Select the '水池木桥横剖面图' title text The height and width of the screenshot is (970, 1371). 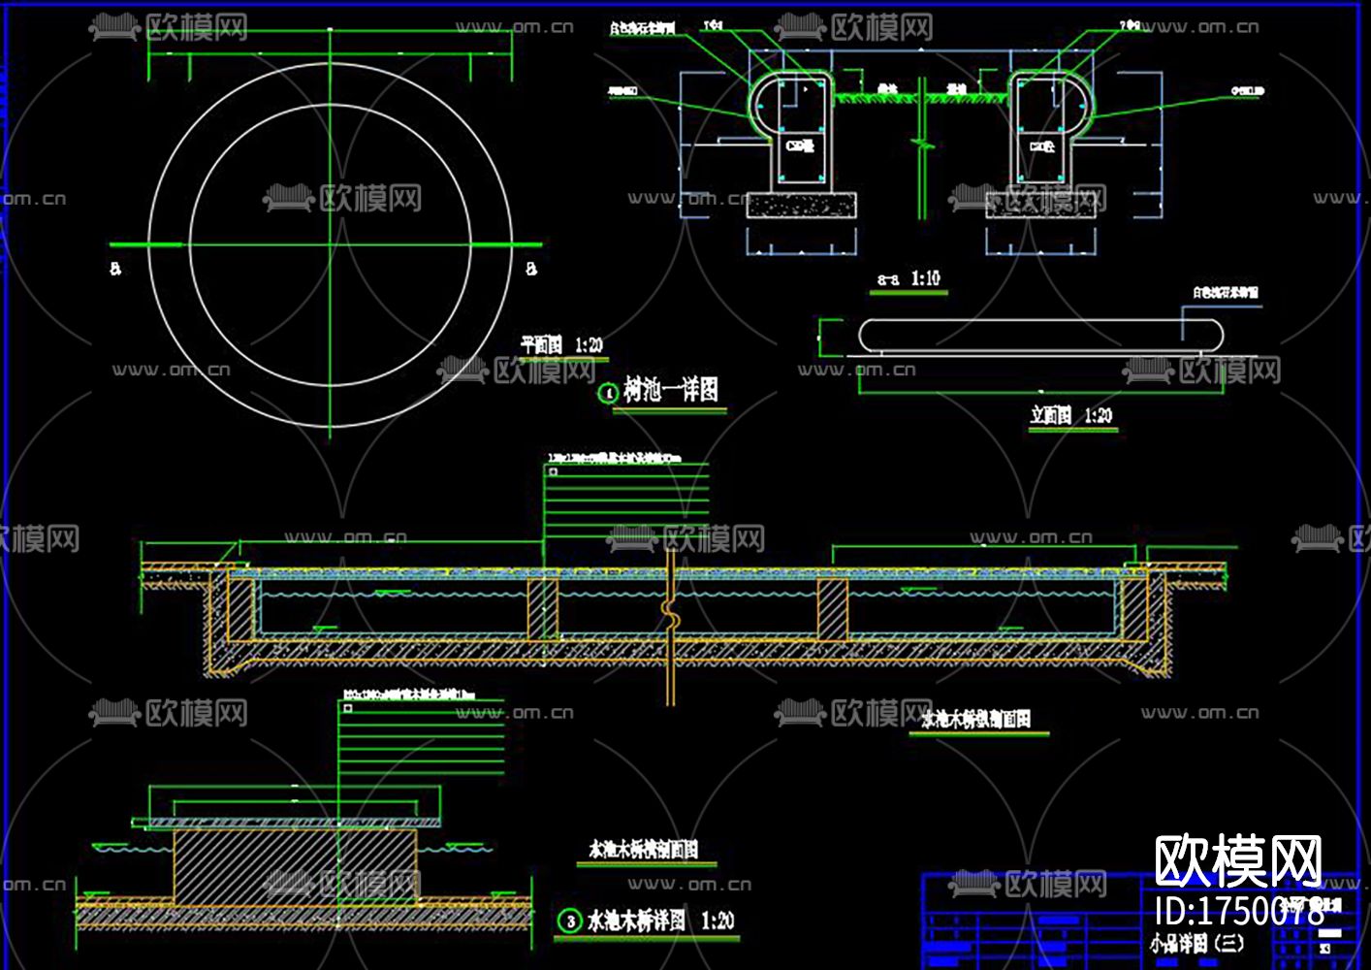tap(644, 850)
